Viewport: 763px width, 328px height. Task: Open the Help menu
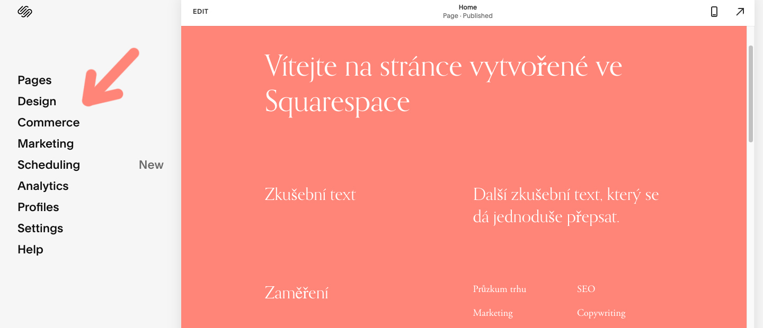pos(30,249)
